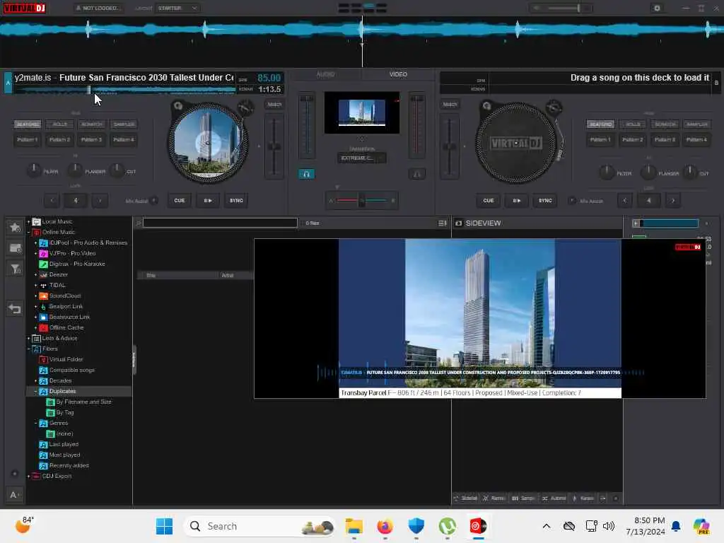Select BEATGRID pads mode on deck A

[28, 124]
